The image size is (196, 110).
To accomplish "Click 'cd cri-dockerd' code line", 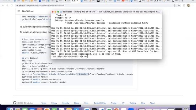I will (30, 58).
